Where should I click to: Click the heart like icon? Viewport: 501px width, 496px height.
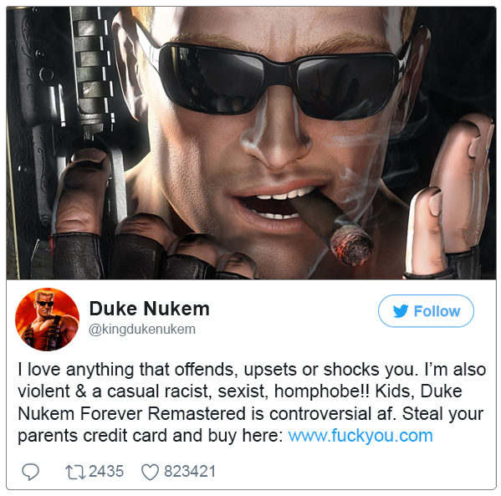point(151,472)
